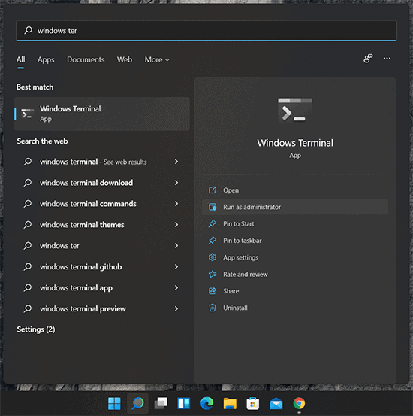Expand arrow for 'windows terminal commands'
This screenshot has width=413, height=416.
tap(176, 204)
